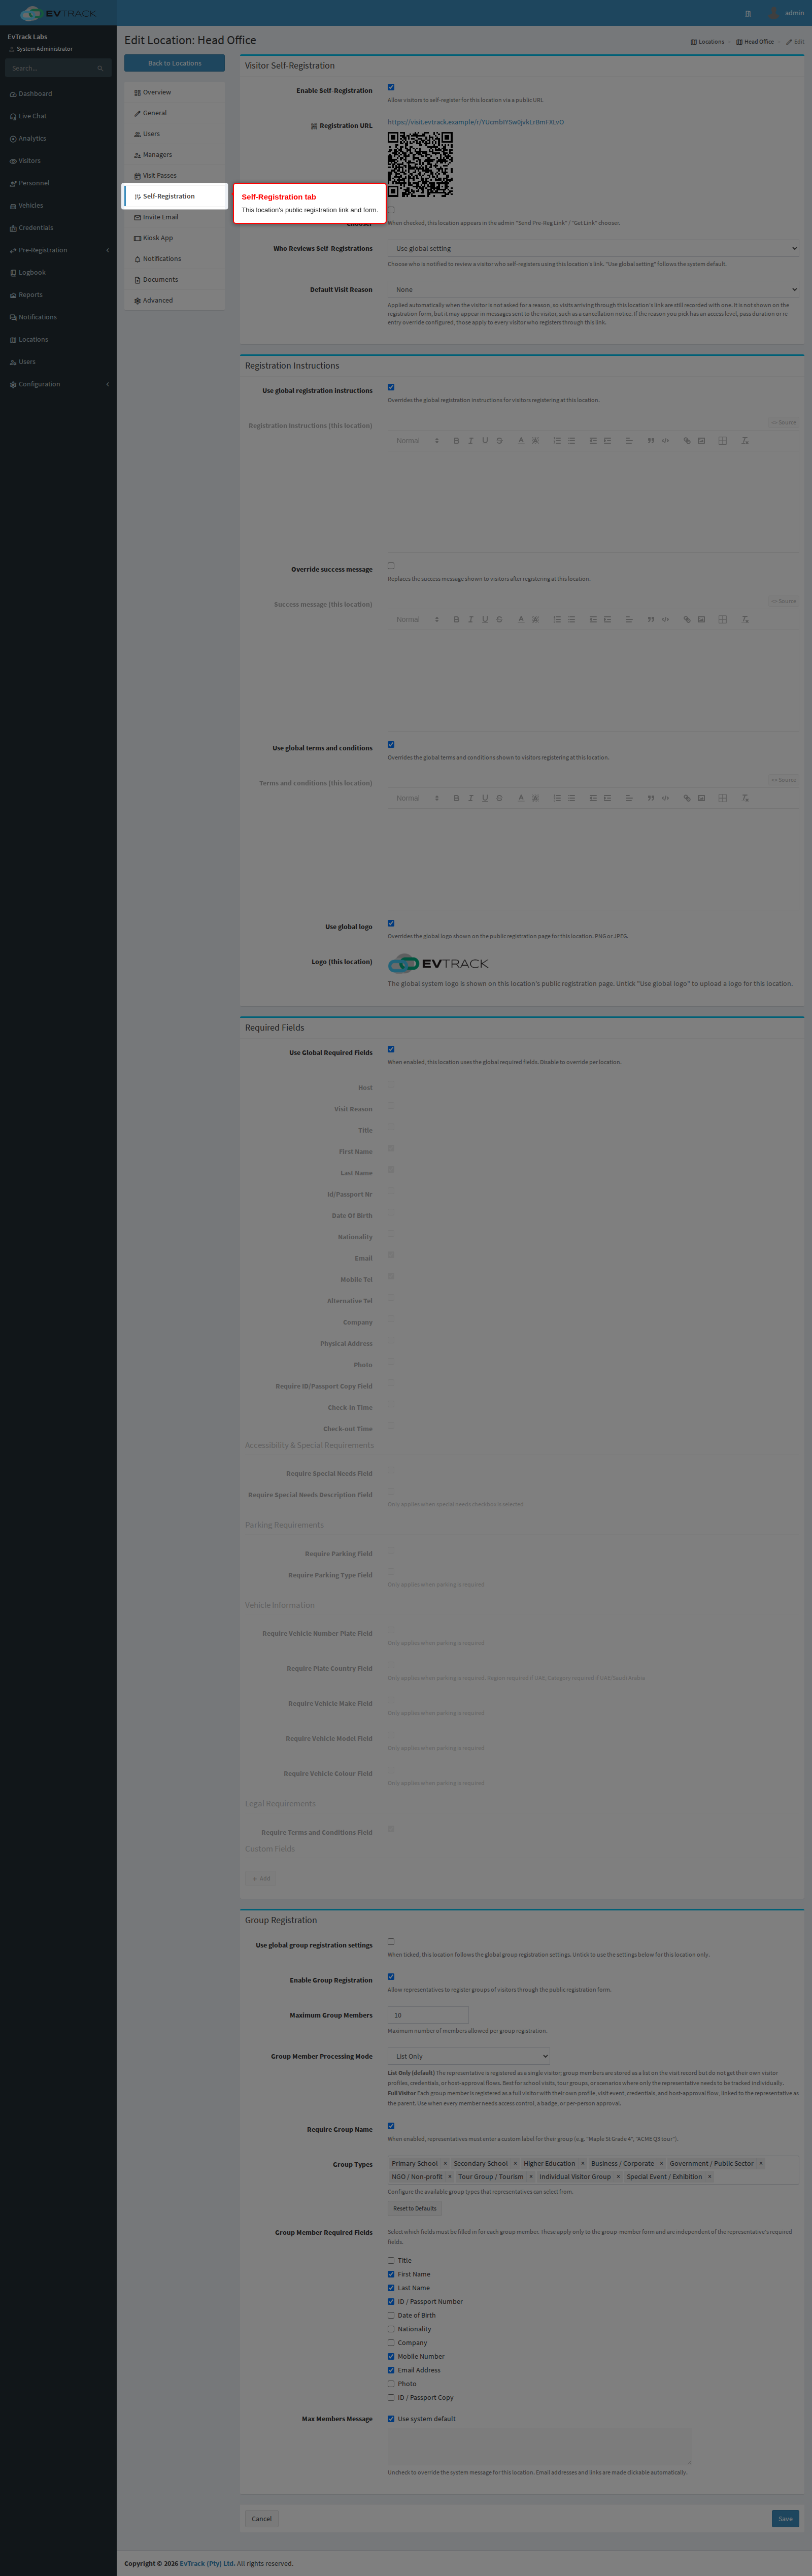Click the Analytics icon in the sidebar
The height and width of the screenshot is (2576, 812).
(13, 139)
